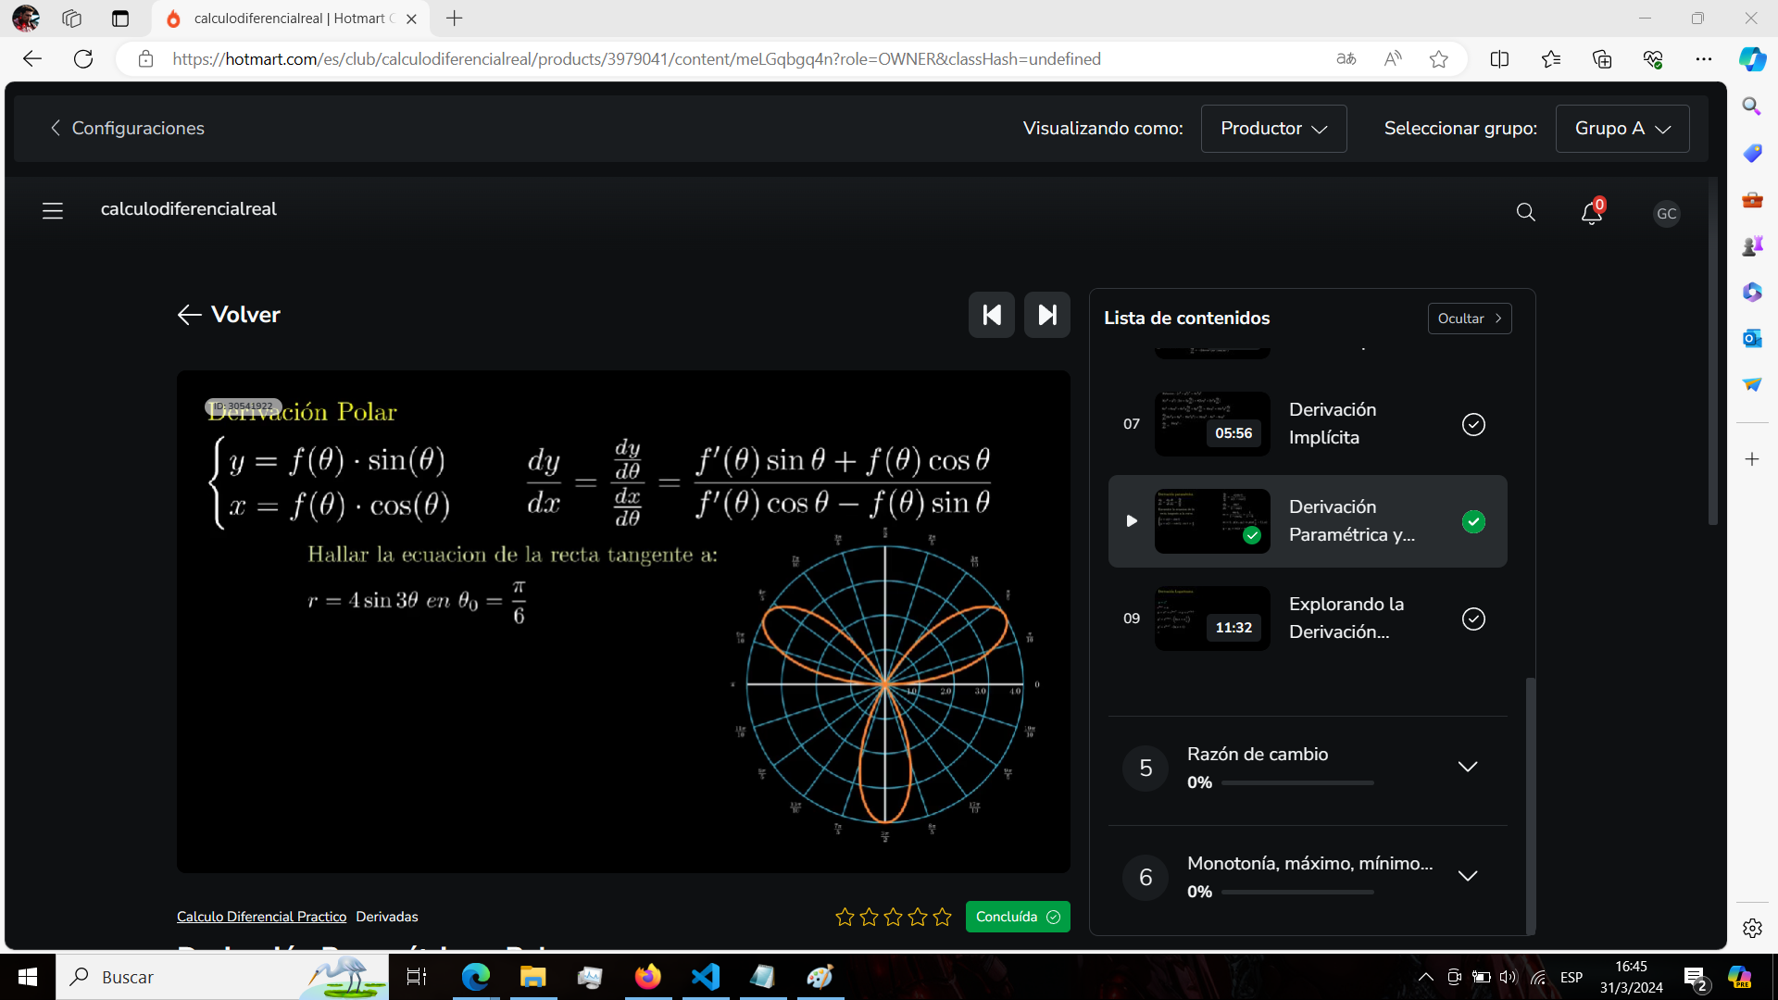Open Explorando la Derivación lesson thumbnail
The width and height of the screenshot is (1778, 1000).
point(1212,619)
